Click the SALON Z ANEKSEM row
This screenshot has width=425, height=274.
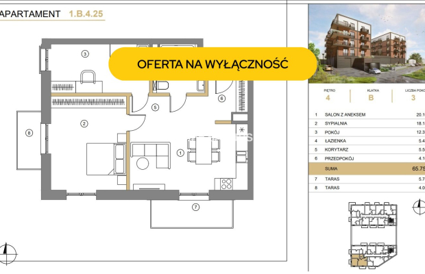[367, 115]
